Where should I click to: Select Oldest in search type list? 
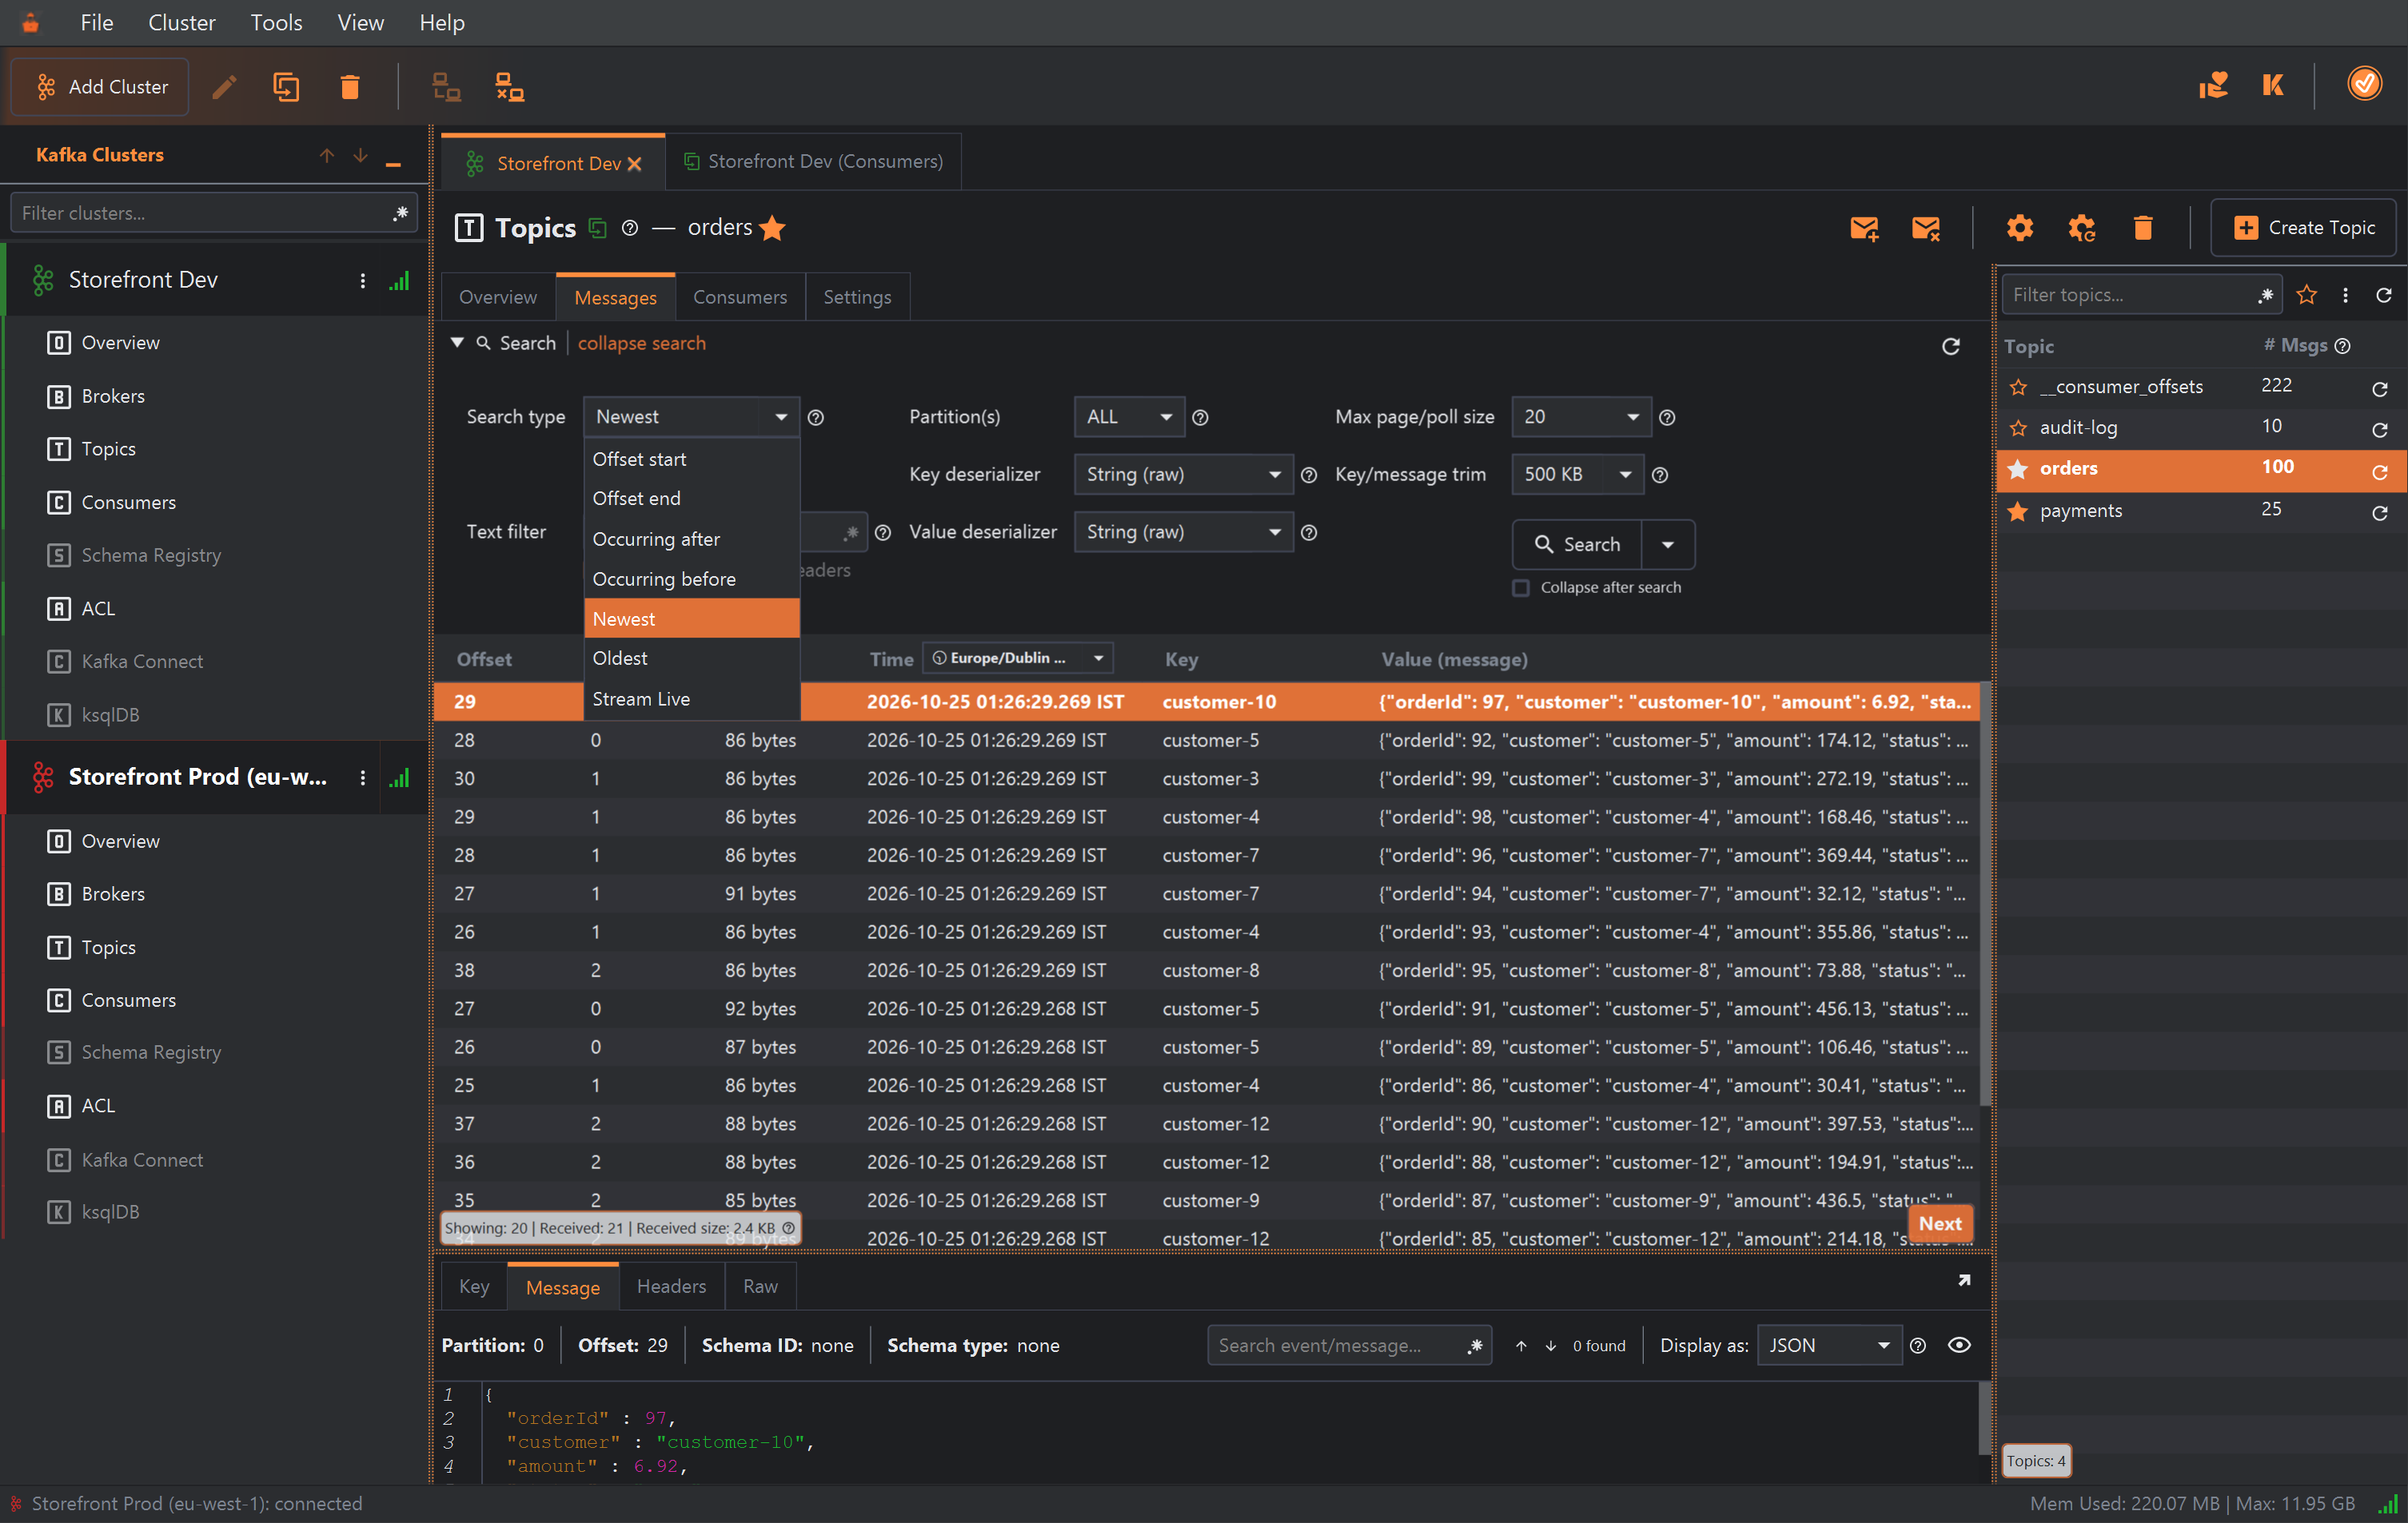[x=691, y=658]
